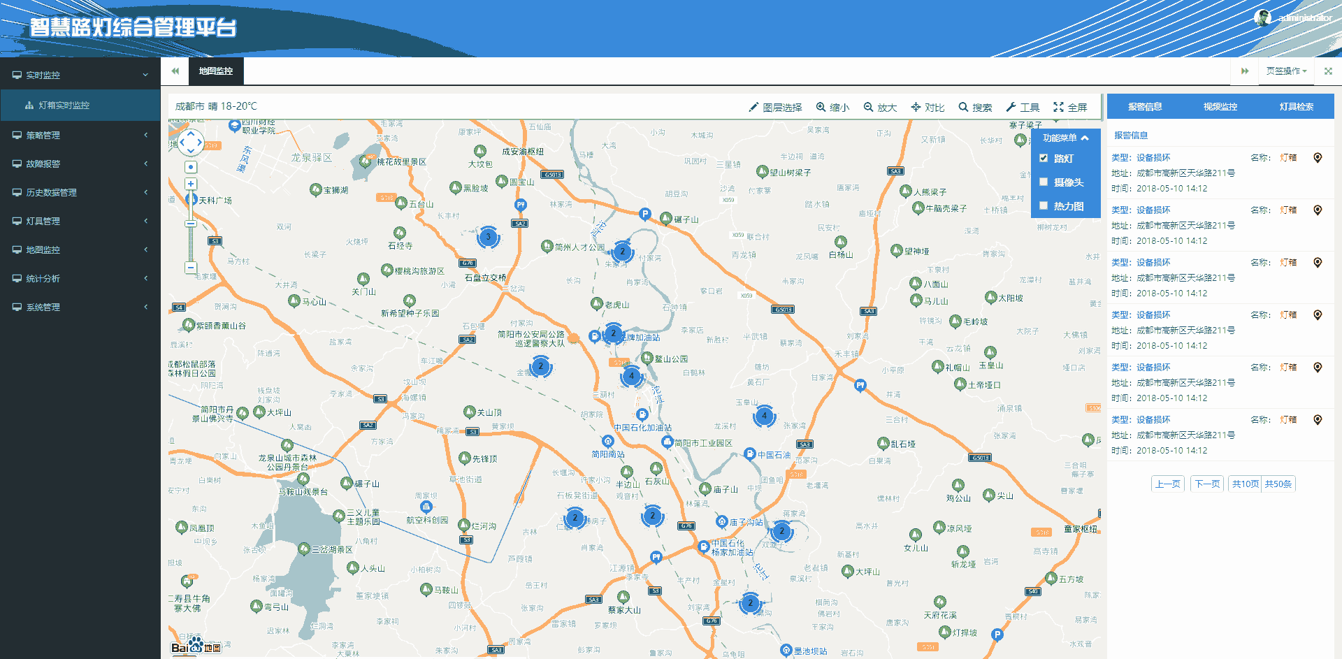Pan the map up with the arrow
Screen dimensions: 1342x659
[x=191, y=133]
